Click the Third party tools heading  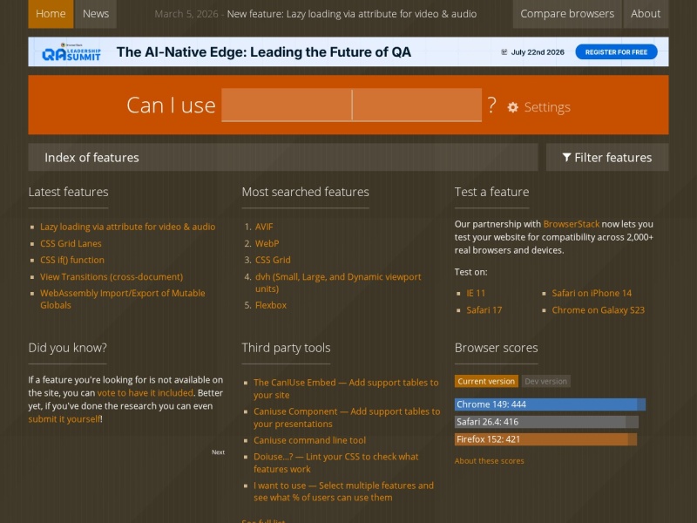(x=286, y=348)
